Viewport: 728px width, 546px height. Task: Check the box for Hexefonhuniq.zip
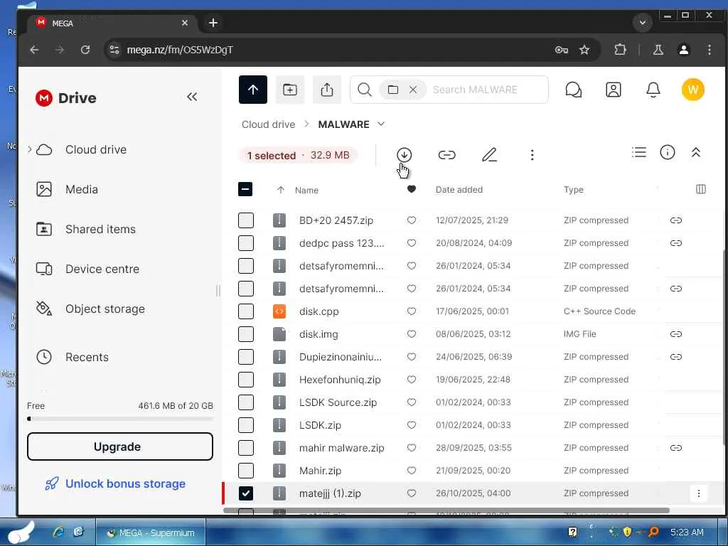click(x=245, y=380)
